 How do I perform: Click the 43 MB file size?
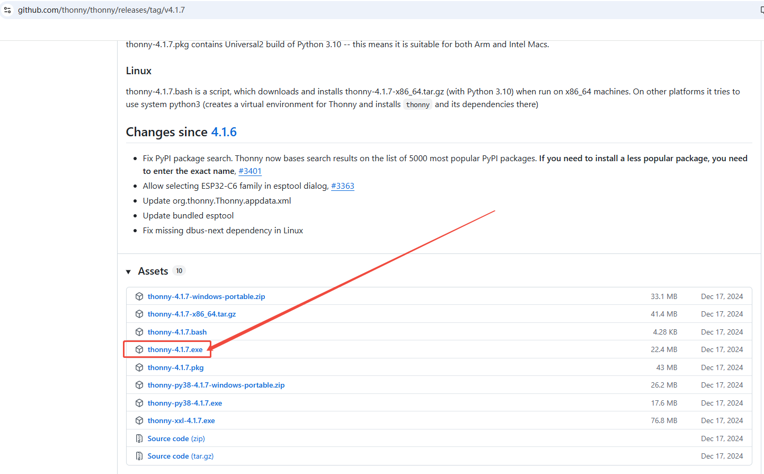pos(667,367)
